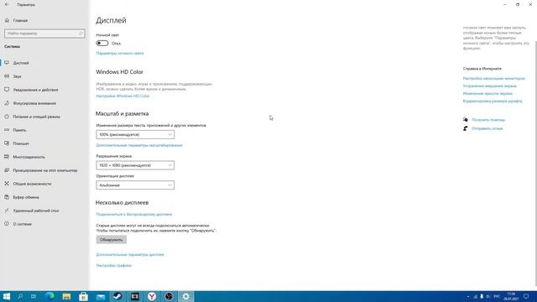
Task: Open Steam from taskbar
Action: [117, 296]
